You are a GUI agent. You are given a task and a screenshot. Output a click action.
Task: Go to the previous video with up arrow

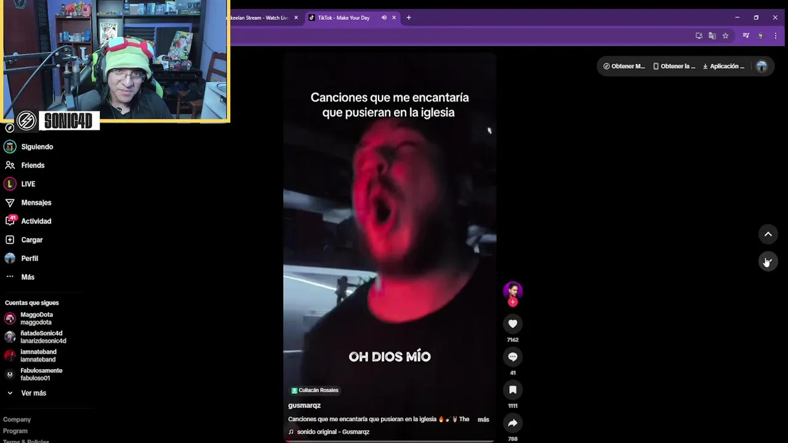point(768,234)
